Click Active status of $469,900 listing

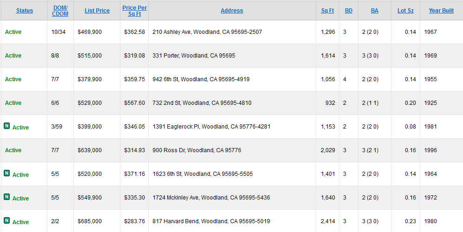coord(13,32)
